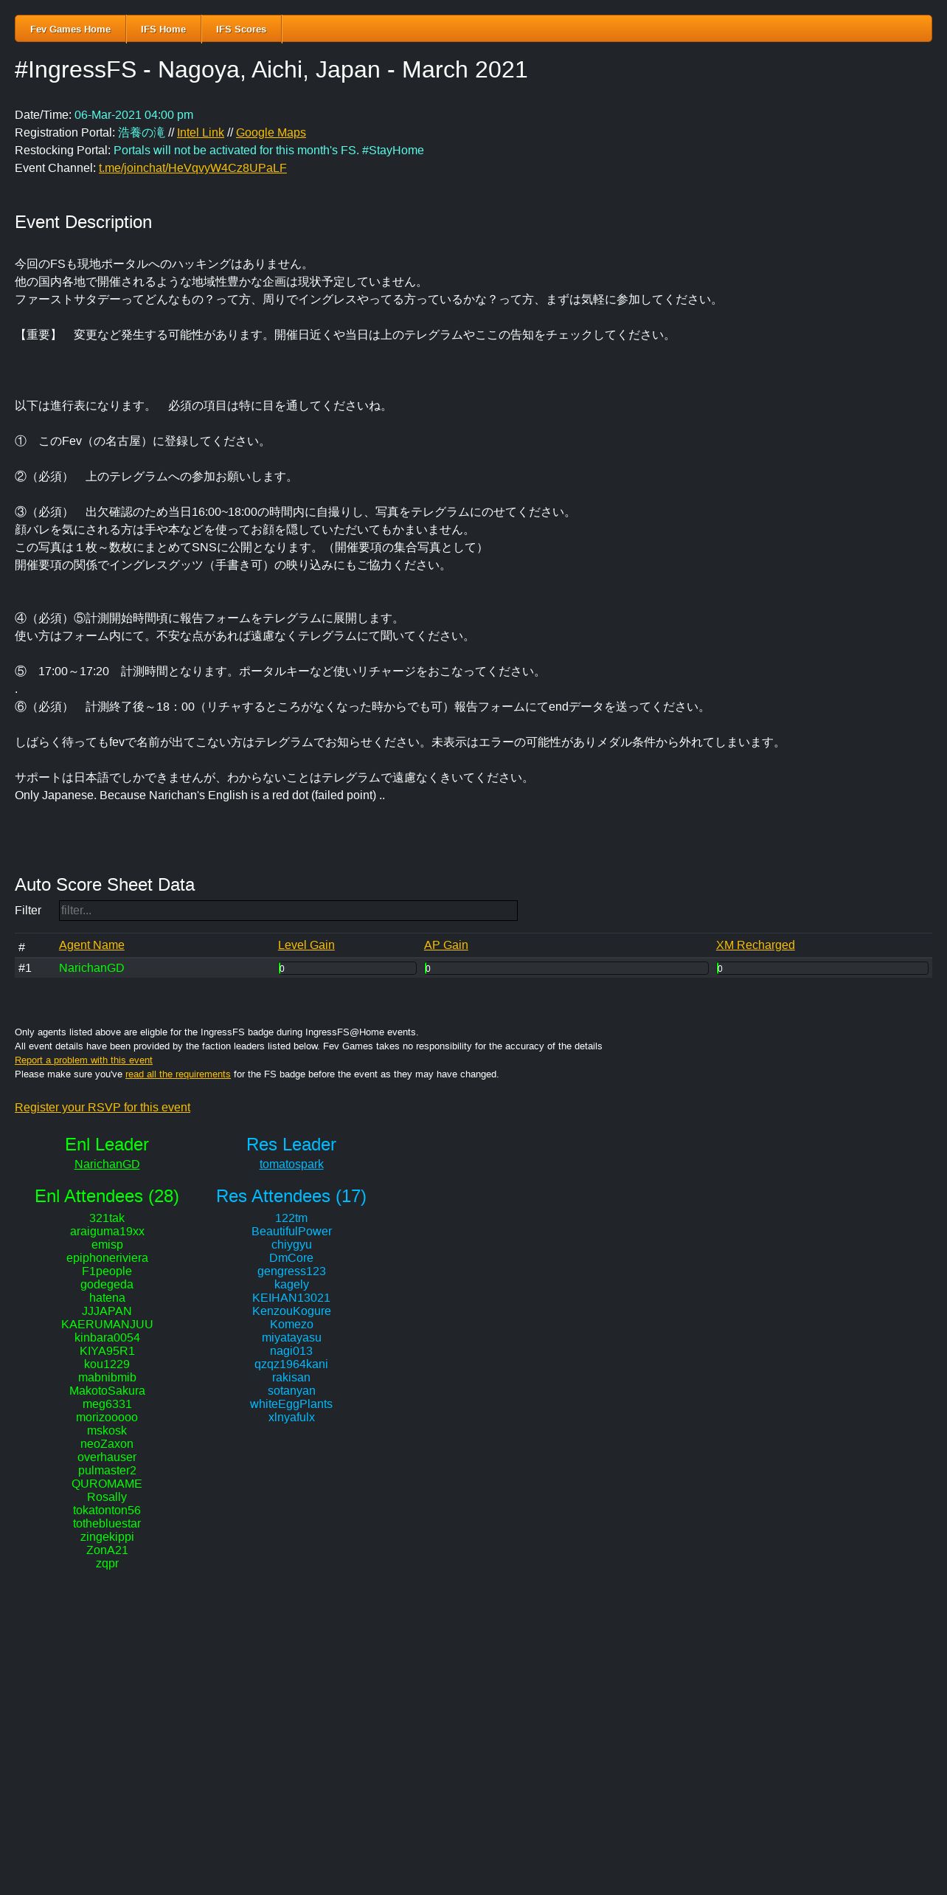Sort table by Level Gain column

[x=306, y=945]
